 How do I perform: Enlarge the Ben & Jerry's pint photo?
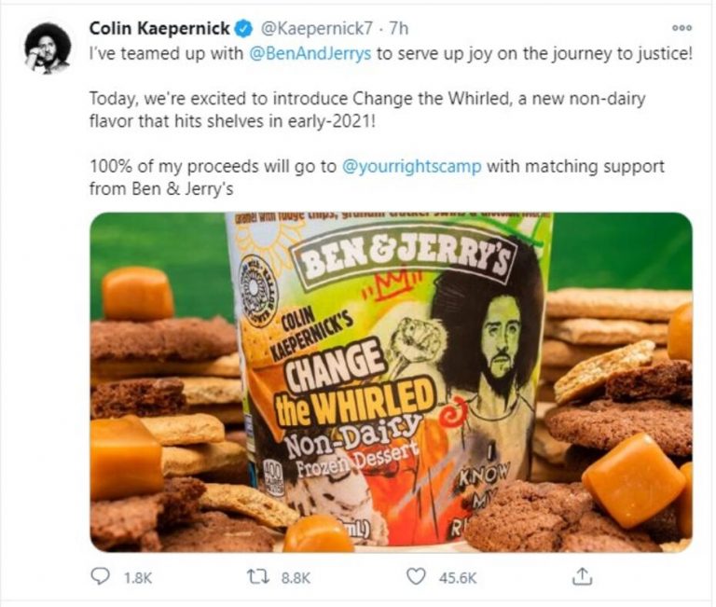391,382
